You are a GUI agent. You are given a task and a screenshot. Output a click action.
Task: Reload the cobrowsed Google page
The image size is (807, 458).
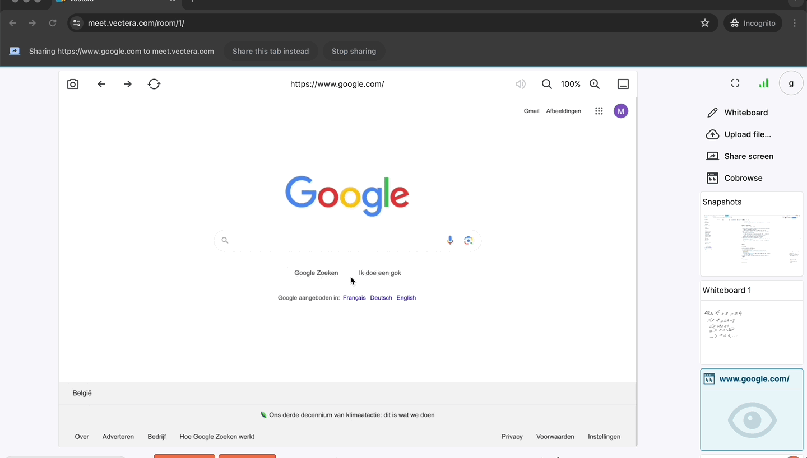click(x=154, y=84)
